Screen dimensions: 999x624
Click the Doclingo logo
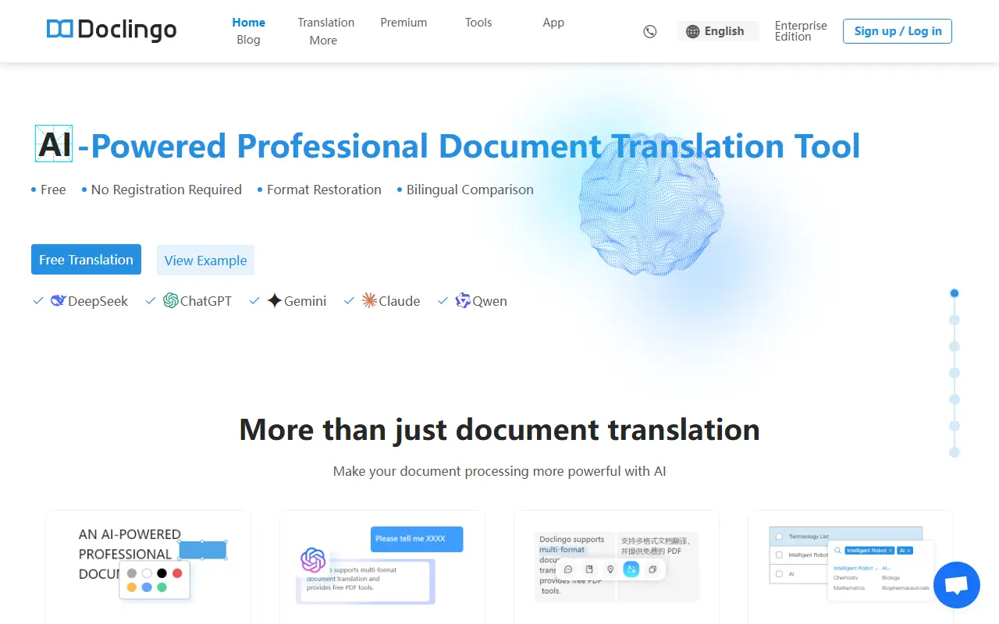[x=112, y=30]
